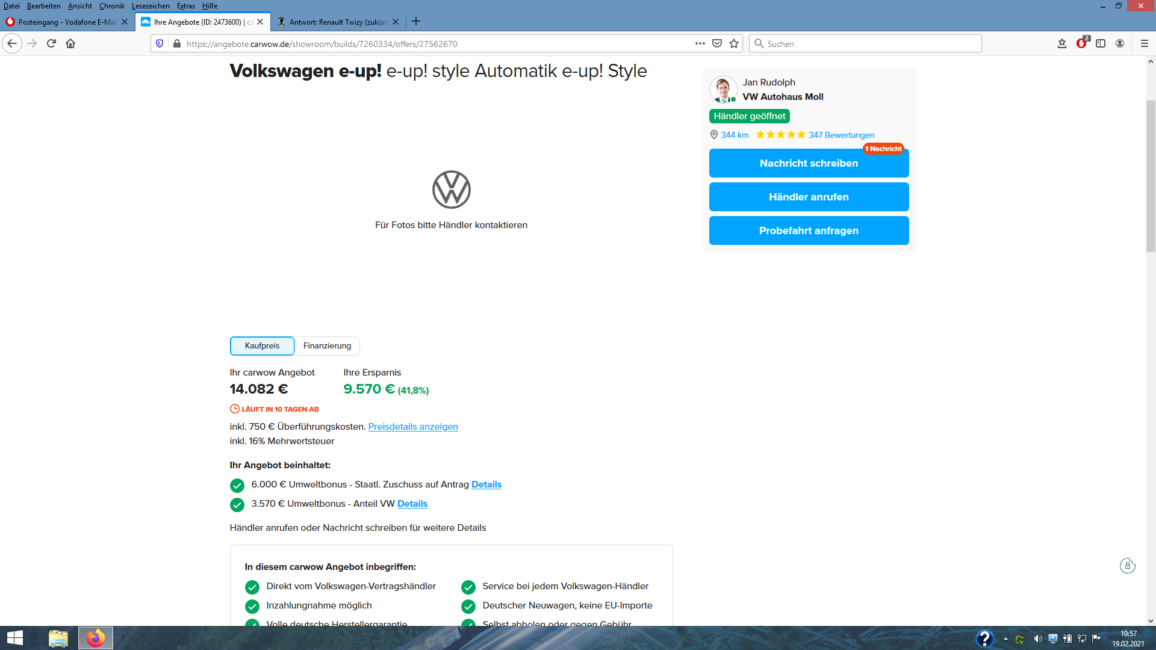Click the Firefox reload page icon
This screenshot has height=650, width=1156.
coord(51,43)
